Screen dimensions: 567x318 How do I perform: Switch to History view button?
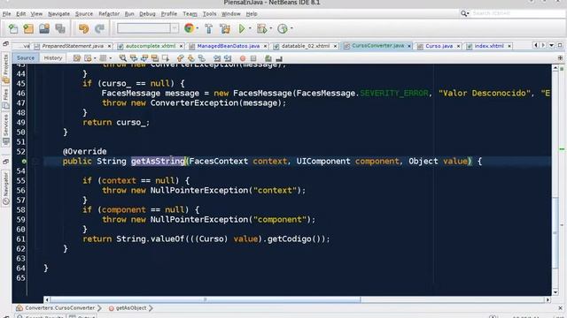[x=53, y=57]
